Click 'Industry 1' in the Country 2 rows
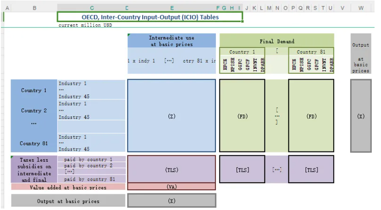Image resolution: width=381 pixels, height=210 pixels. pos(72,104)
